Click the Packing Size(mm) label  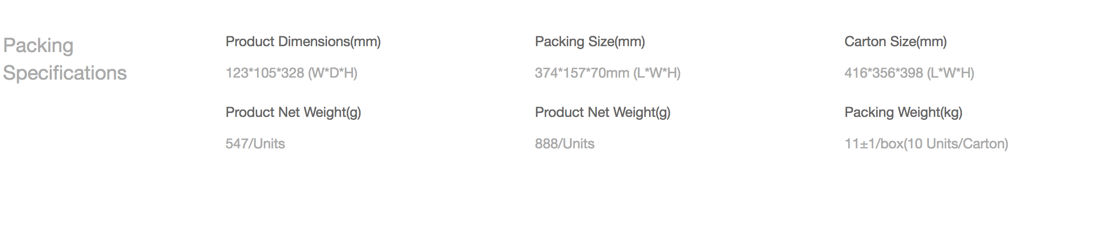[590, 42]
